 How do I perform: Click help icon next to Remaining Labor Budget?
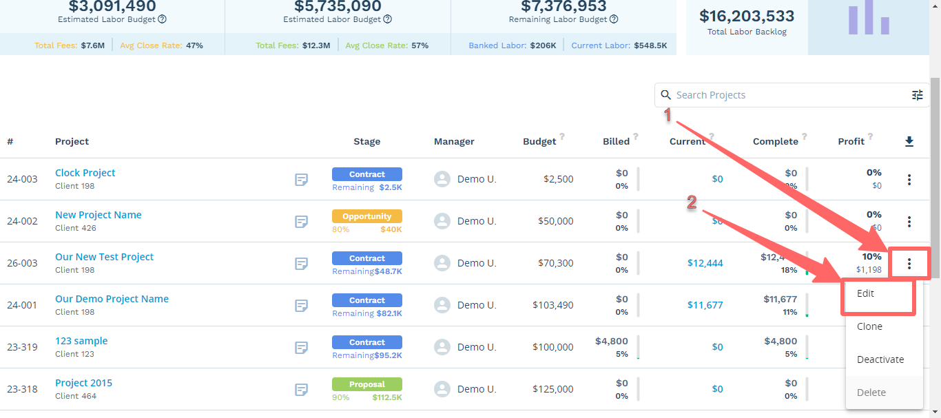tap(614, 19)
